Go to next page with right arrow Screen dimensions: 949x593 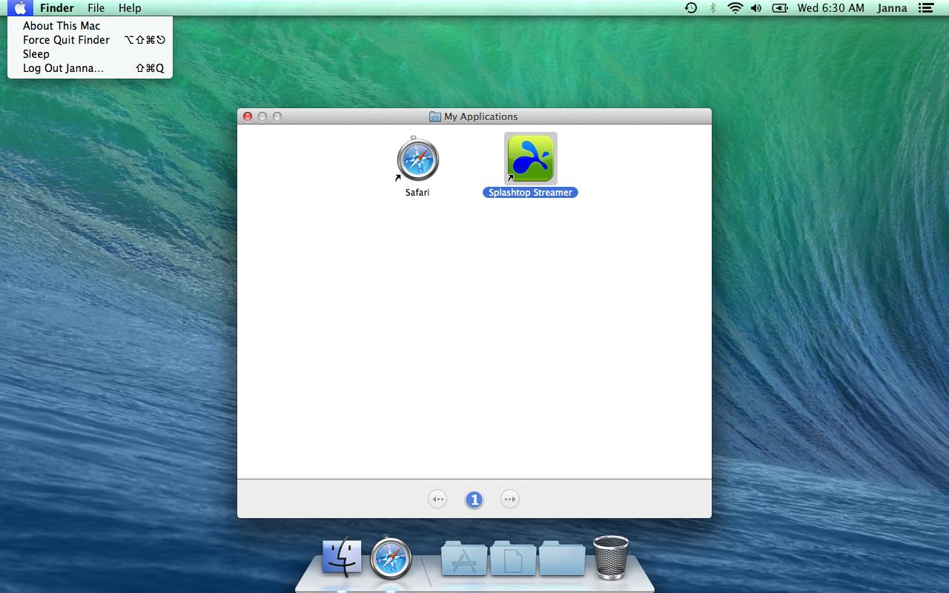510,500
